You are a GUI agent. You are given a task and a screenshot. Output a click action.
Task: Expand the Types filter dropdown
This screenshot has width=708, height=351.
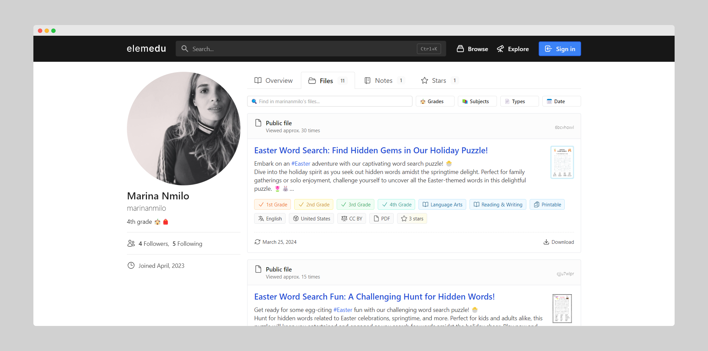(x=519, y=101)
